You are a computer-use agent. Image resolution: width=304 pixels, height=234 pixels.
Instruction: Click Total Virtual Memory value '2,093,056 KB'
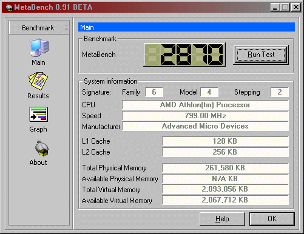(x=225, y=189)
